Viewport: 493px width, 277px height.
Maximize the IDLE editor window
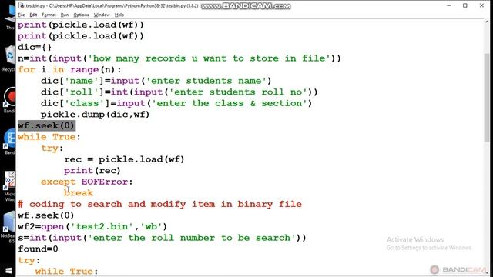pyautogui.click(x=465, y=5)
